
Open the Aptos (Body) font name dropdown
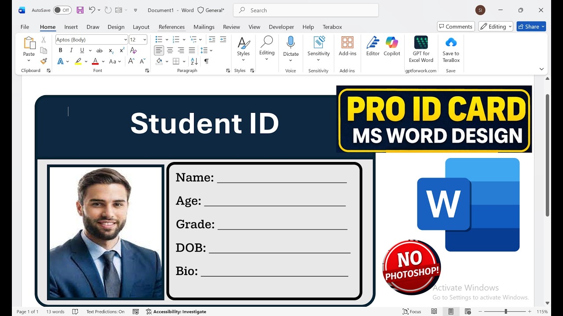point(125,39)
